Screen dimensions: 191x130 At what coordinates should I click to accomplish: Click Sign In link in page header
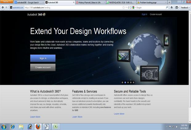coord(144,14)
